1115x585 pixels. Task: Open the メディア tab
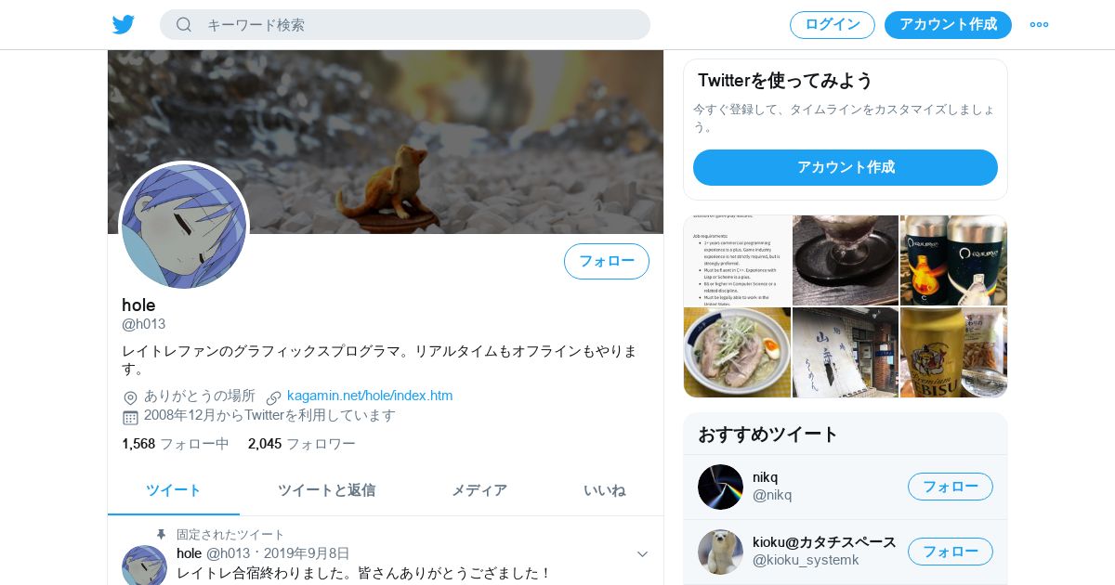tap(479, 490)
